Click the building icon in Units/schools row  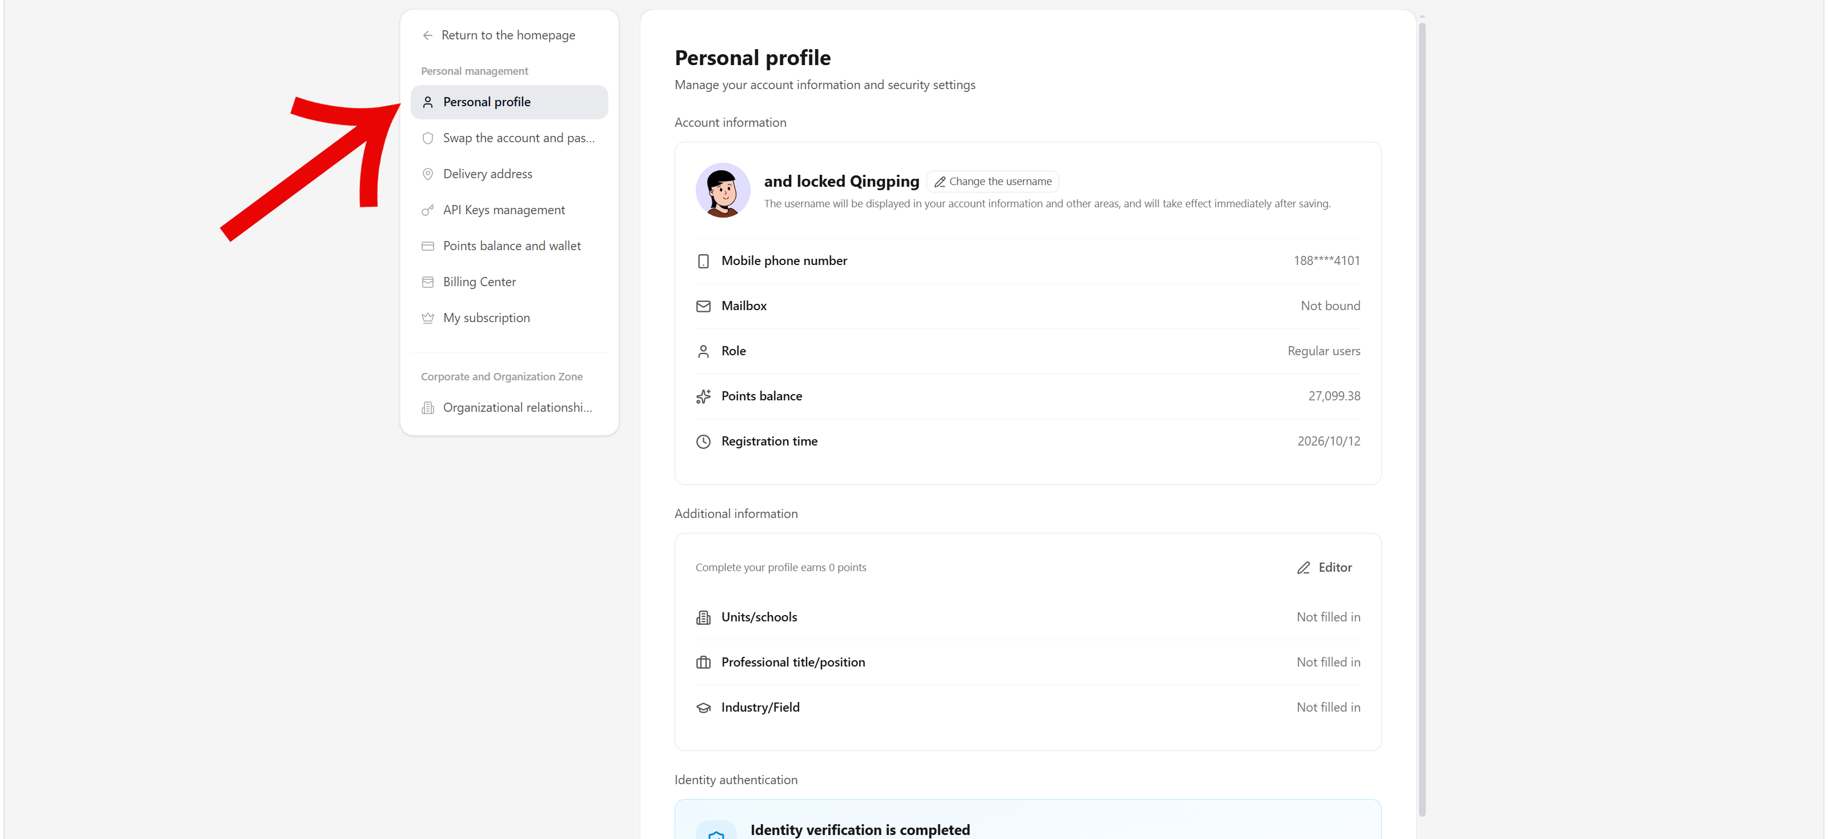click(703, 618)
